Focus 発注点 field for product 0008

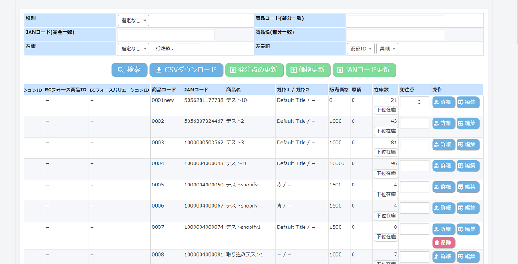pos(414,257)
